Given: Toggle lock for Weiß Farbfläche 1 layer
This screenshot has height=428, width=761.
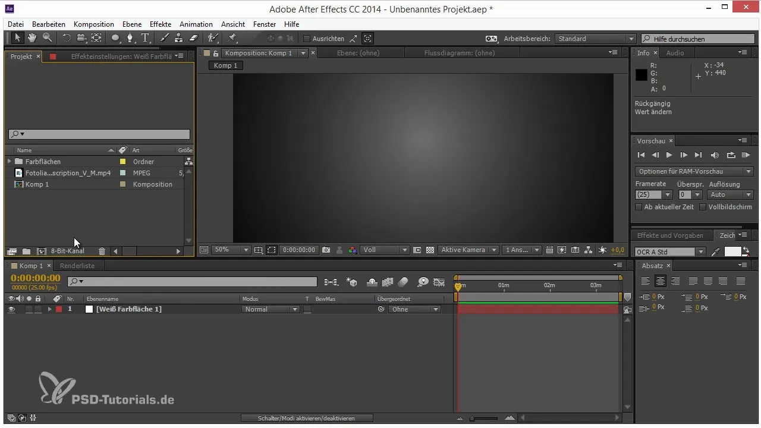Looking at the screenshot, I should pos(38,309).
